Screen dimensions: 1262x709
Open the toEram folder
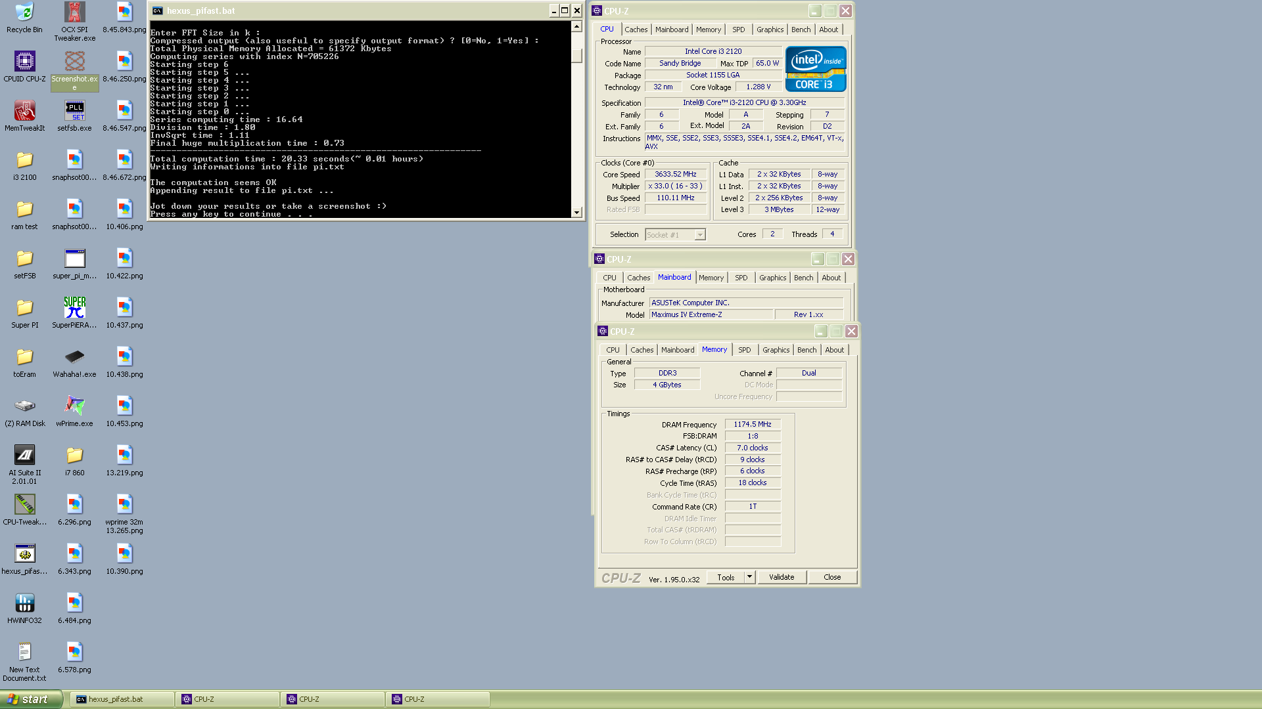[x=24, y=362]
